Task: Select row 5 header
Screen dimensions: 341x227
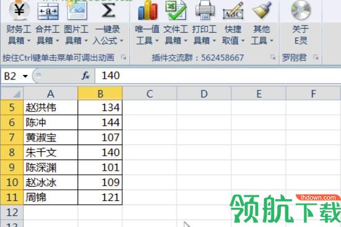Action: (12, 107)
